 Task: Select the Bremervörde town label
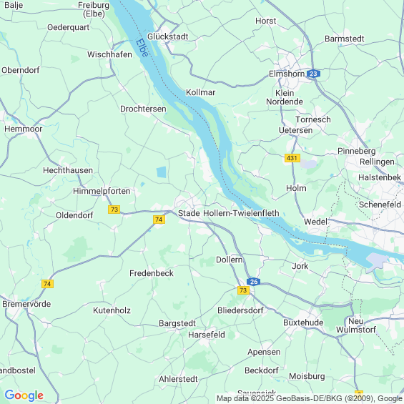26,304
